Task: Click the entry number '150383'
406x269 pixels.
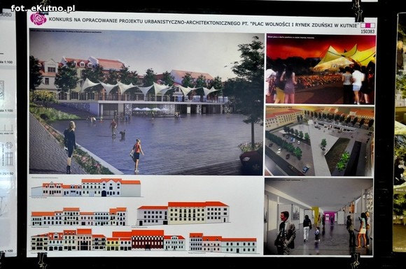Action: (x=367, y=31)
